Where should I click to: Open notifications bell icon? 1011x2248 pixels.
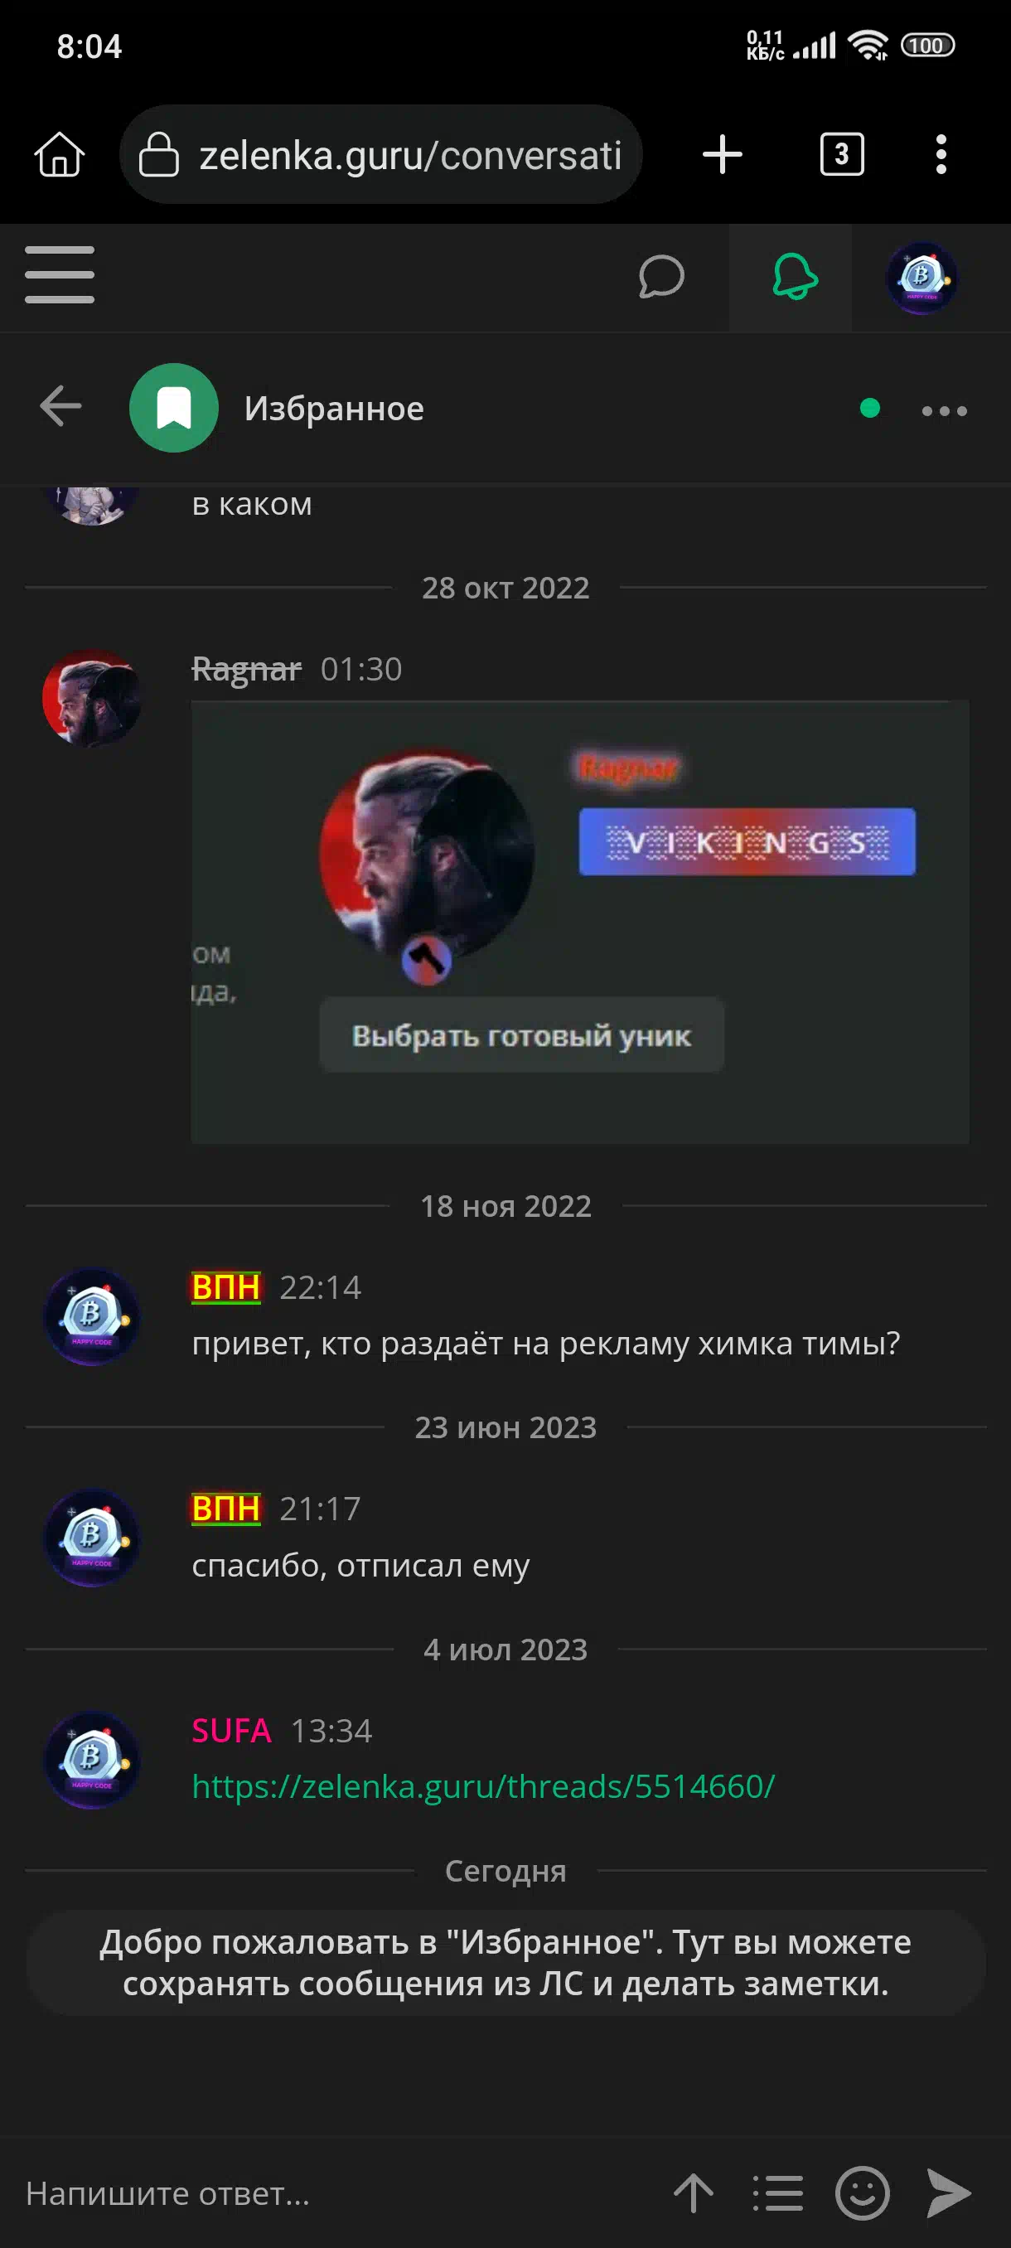click(794, 277)
